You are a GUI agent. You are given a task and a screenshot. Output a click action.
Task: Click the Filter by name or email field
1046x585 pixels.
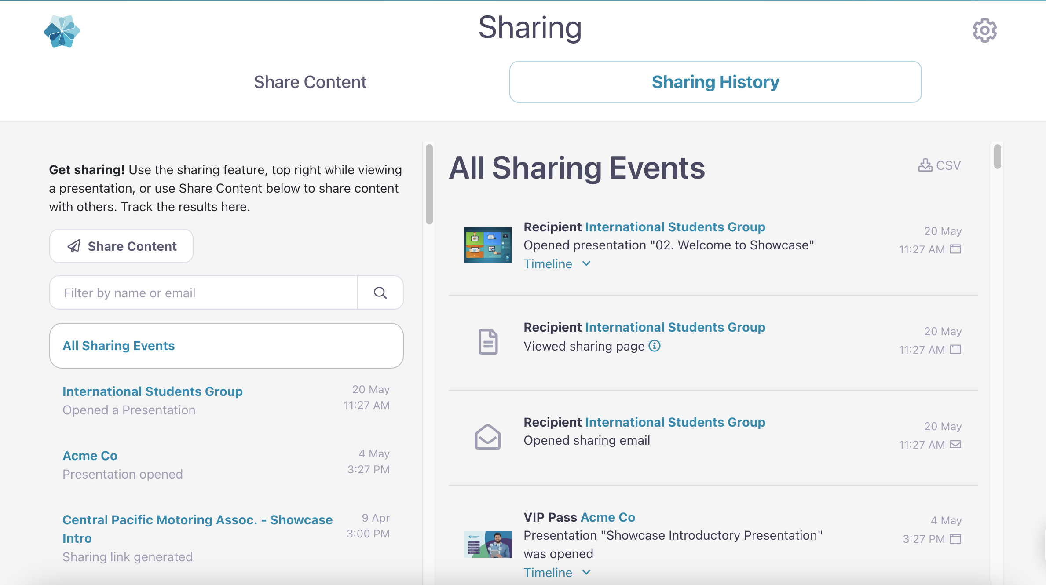(204, 293)
